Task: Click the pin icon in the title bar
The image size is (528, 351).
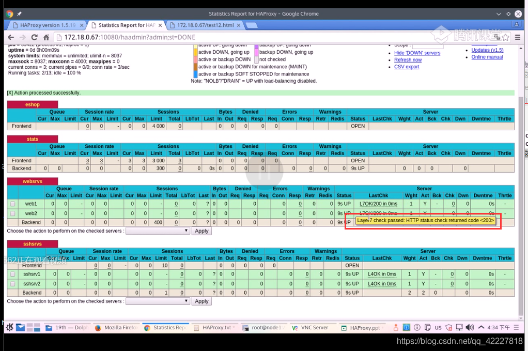Action: (19, 14)
